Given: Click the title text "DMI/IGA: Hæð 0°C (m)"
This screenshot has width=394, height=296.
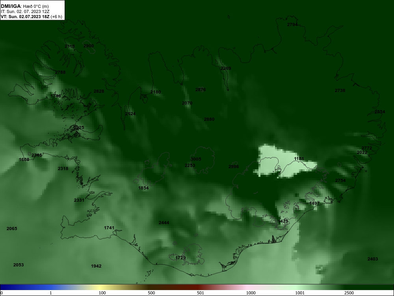Looking at the screenshot, I should [x=24, y=6].
